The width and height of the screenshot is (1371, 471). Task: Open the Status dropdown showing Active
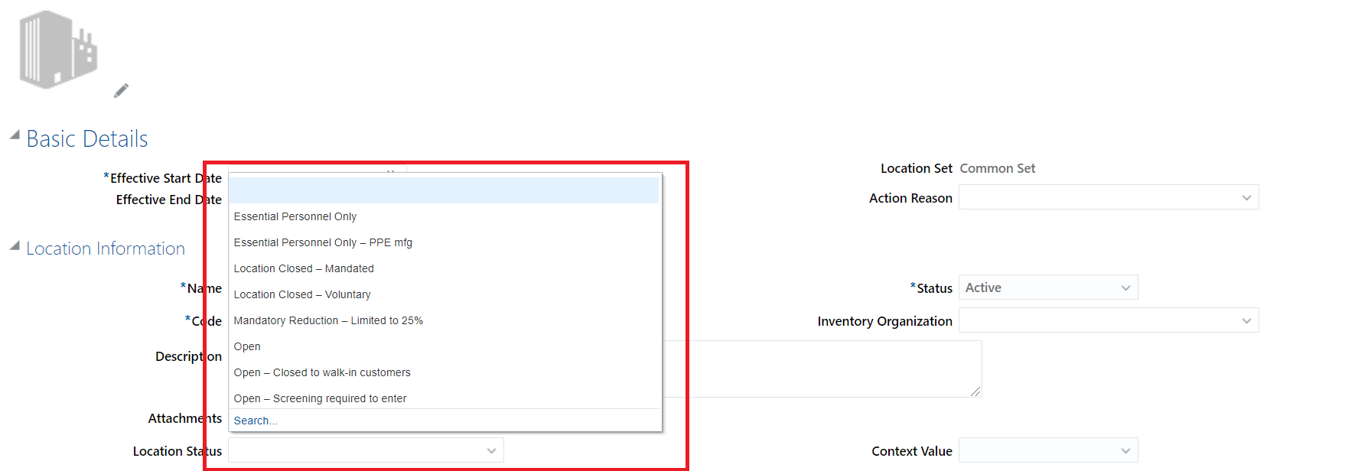pos(1125,288)
